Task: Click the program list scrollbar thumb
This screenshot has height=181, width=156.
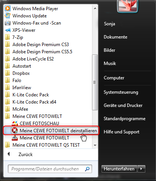Action: point(95,82)
